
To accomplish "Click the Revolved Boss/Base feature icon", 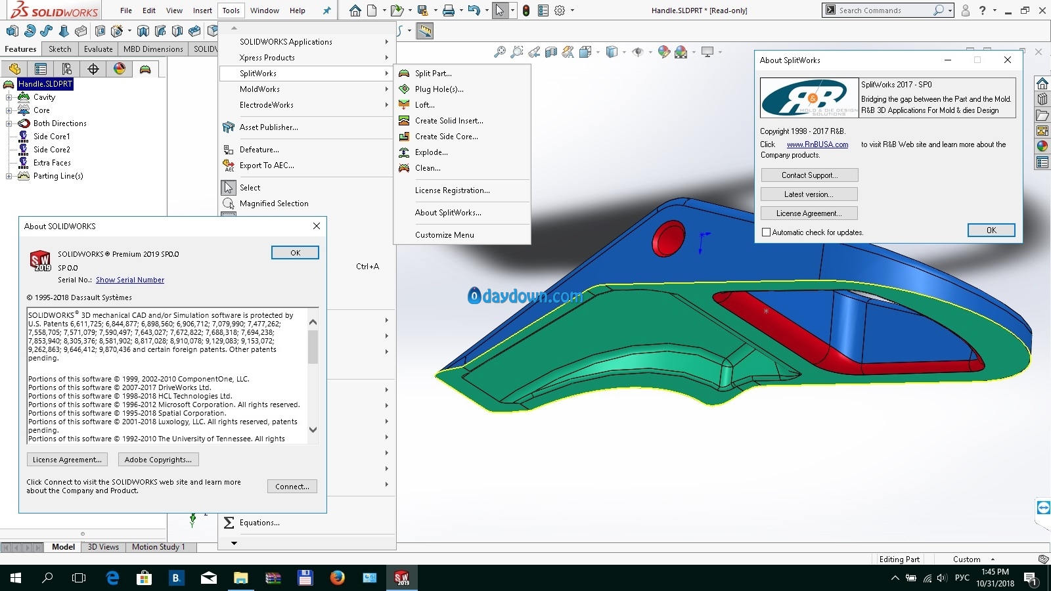I will [x=30, y=31].
